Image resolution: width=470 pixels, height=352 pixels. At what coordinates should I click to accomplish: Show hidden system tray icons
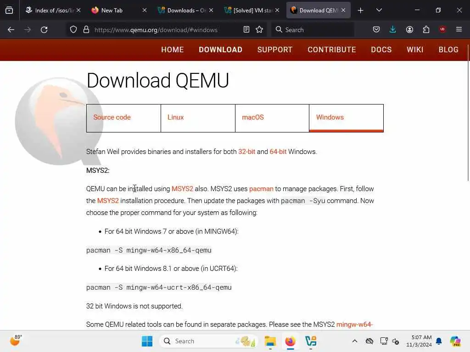355,341
